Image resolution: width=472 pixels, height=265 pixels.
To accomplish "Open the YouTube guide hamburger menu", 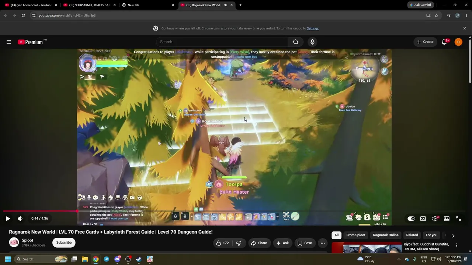I will (x=9, y=42).
